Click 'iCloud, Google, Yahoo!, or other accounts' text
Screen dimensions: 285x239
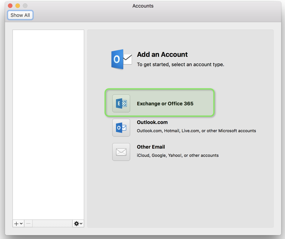178,155
